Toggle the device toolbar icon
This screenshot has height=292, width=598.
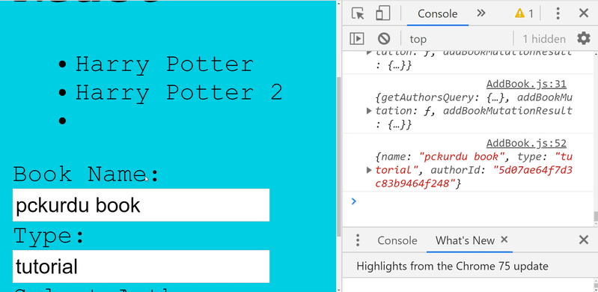pos(383,13)
